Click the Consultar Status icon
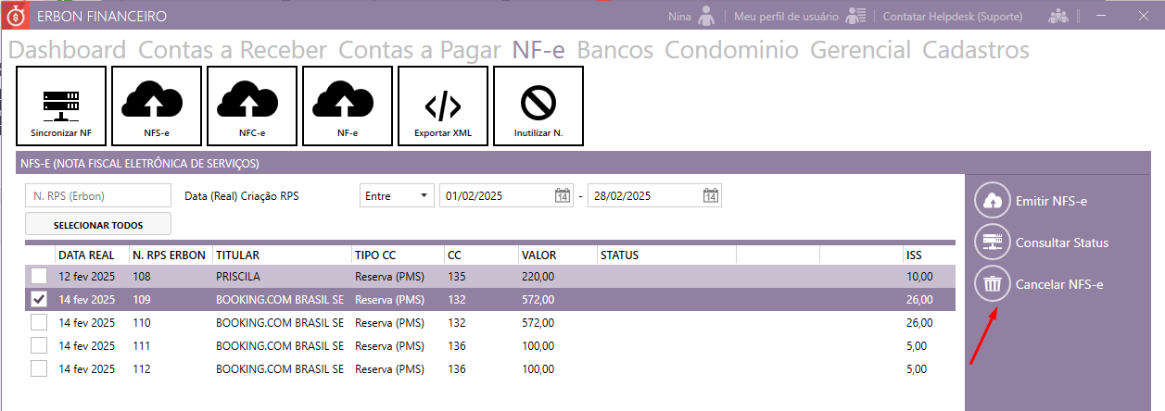The width and height of the screenshot is (1165, 411). click(993, 243)
